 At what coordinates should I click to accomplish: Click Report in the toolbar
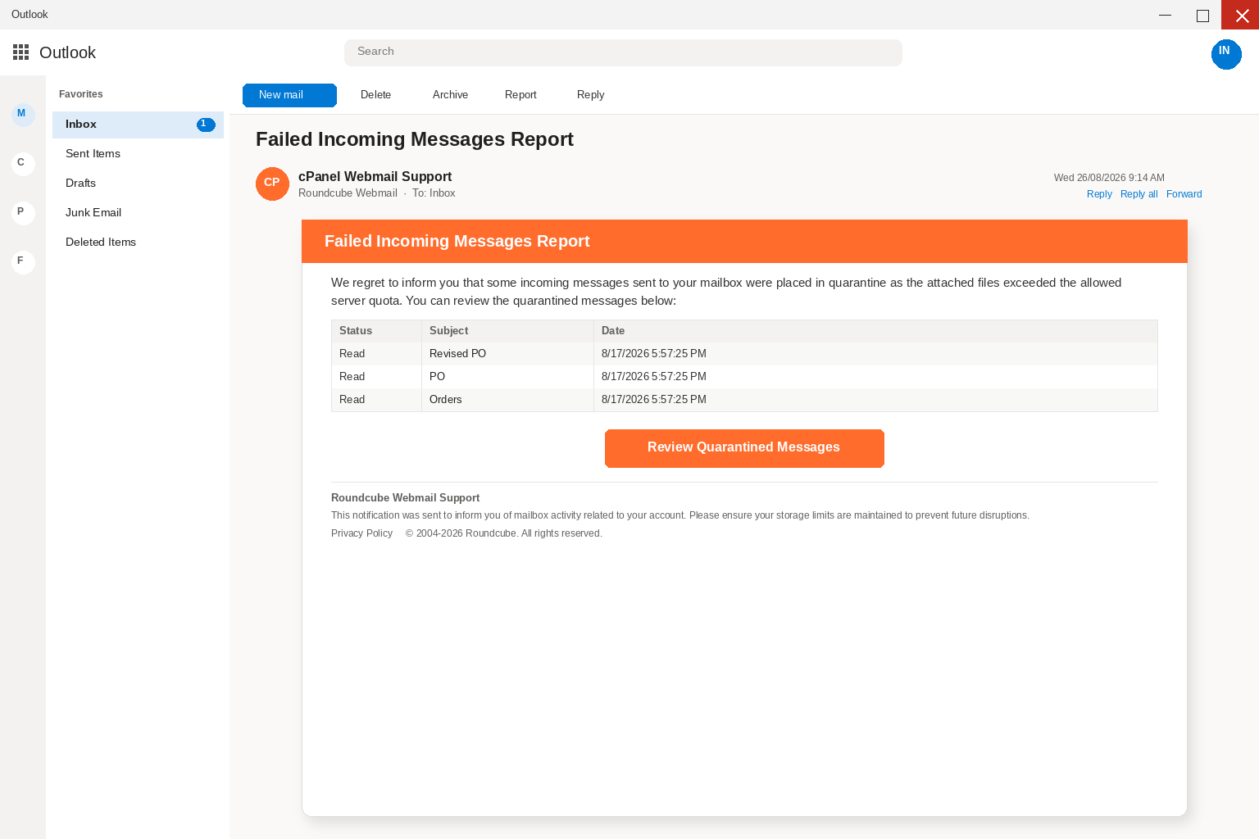[520, 95]
